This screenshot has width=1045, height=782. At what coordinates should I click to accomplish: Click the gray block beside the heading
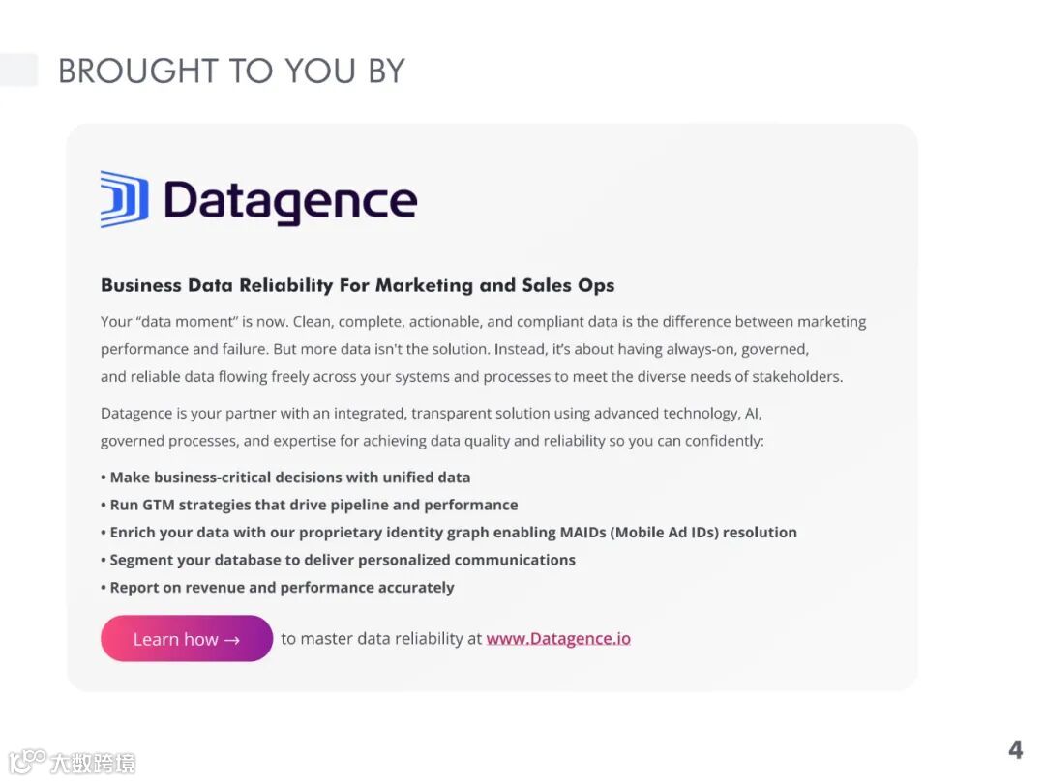tap(18, 70)
